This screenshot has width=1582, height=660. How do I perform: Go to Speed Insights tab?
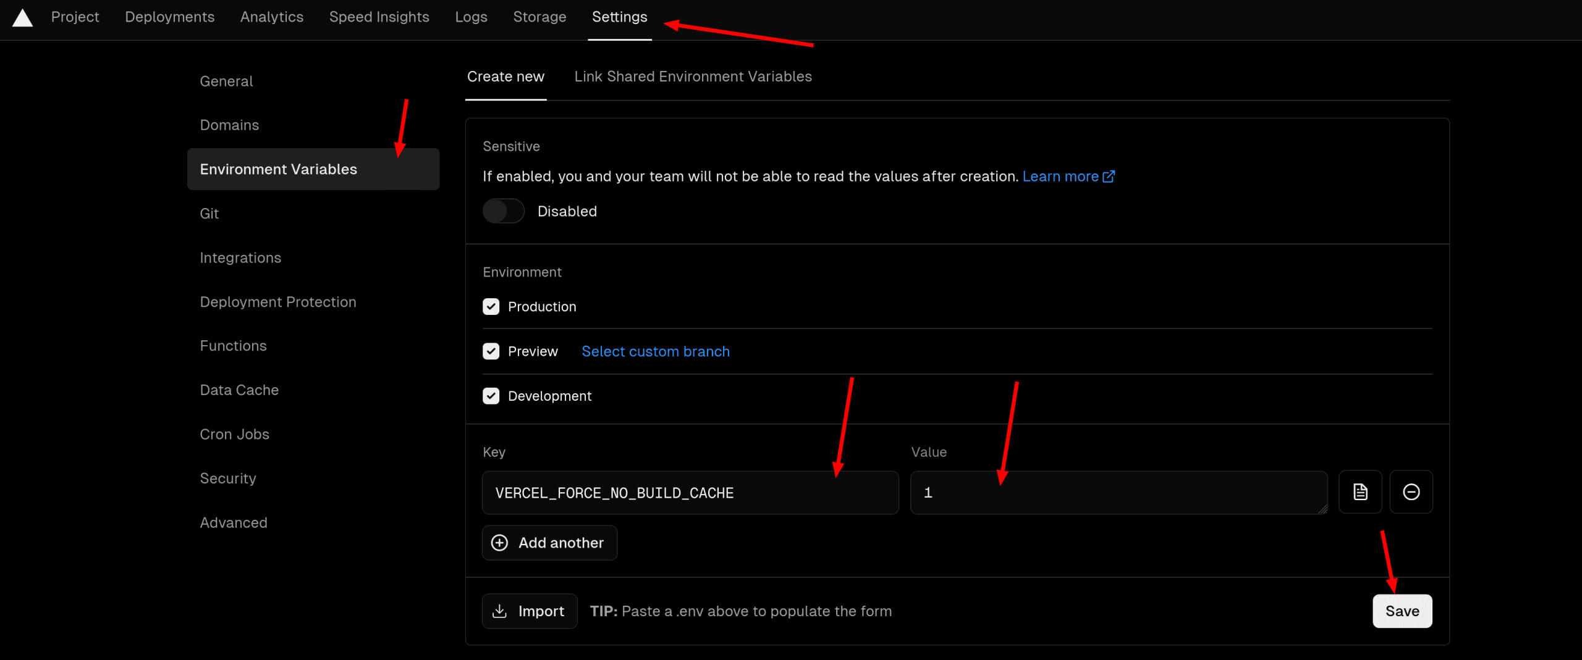point(379,17)
